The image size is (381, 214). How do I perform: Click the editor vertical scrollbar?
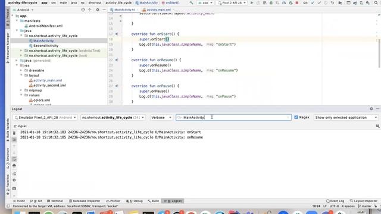(379, 53)
